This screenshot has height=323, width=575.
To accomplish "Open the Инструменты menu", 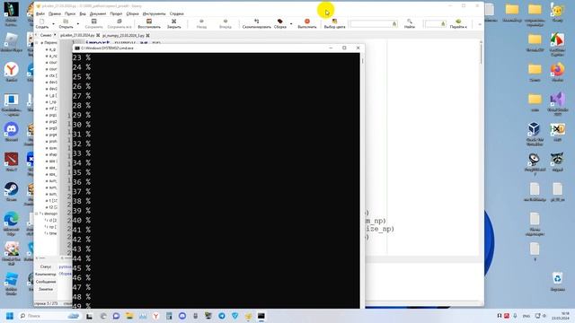I will tap(154, 13).
